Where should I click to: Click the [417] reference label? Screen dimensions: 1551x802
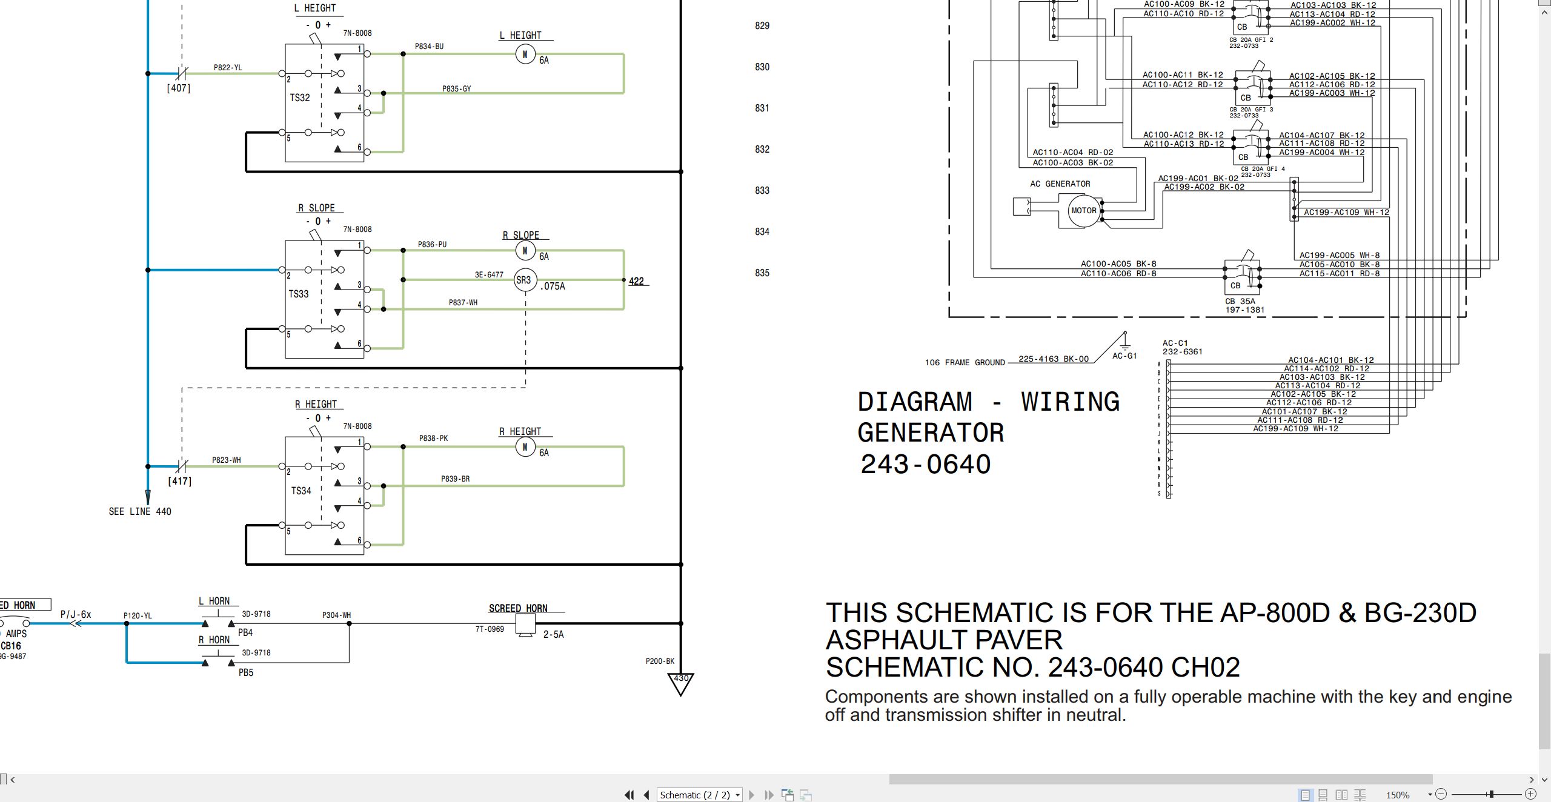(x=180, y=481)
